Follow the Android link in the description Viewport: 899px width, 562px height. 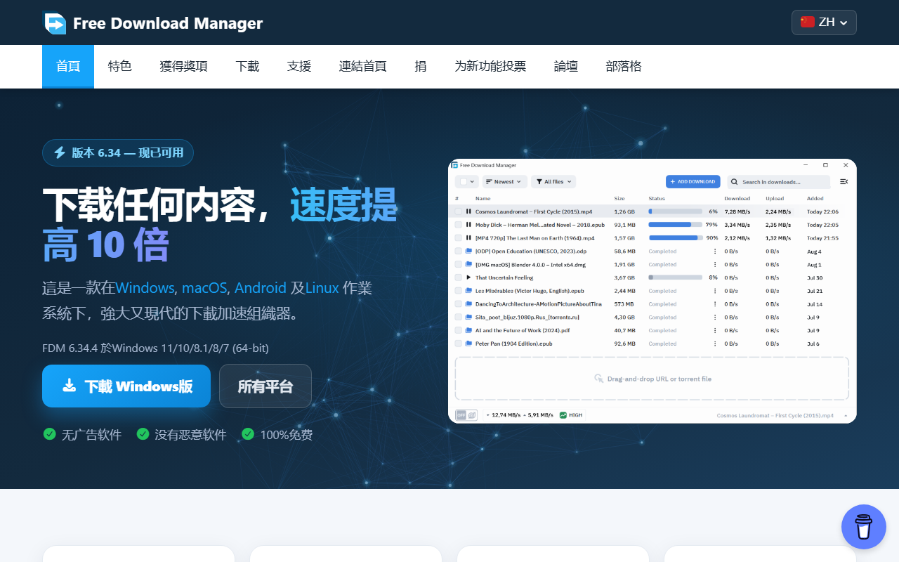click(x=261, y=288)
